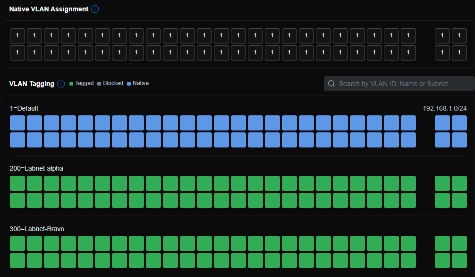Click the green Tagged legend square
475x277 pixels.
point(71,84)
